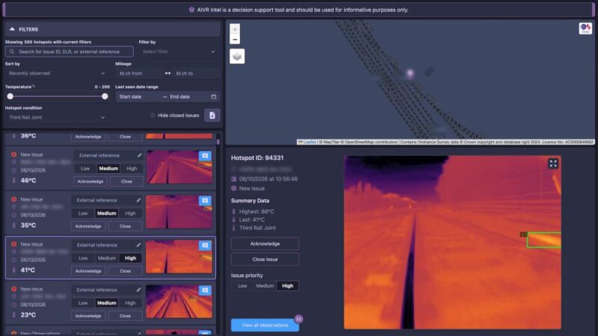Close the 35°C issue
This screenshot has height=336, width=598.
[125, 226]
